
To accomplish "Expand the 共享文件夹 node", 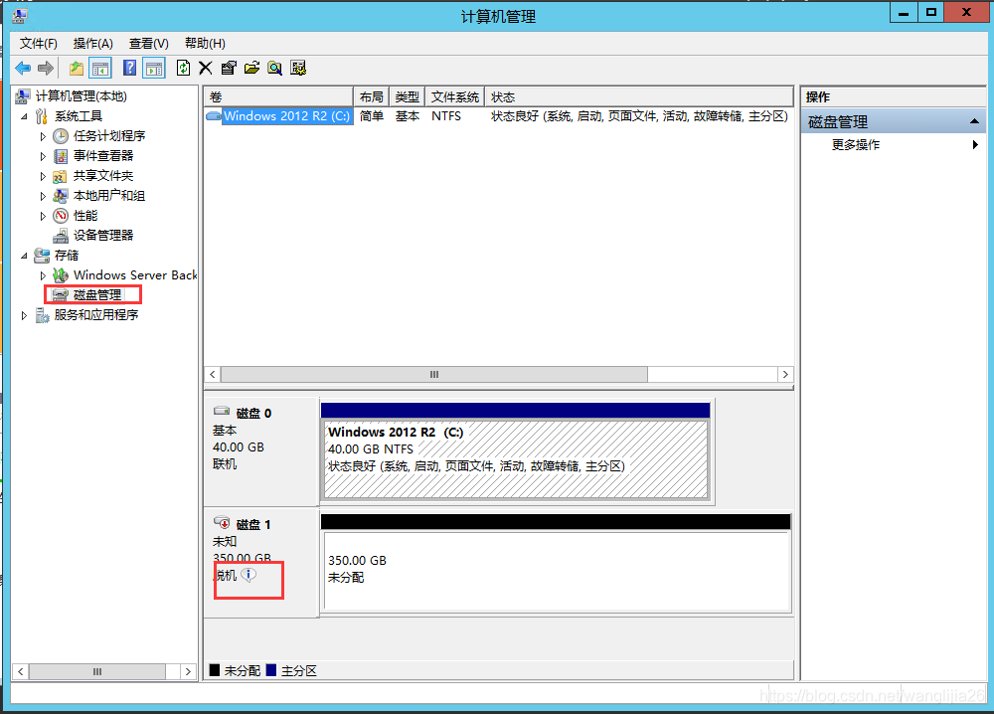I will 43,176.
